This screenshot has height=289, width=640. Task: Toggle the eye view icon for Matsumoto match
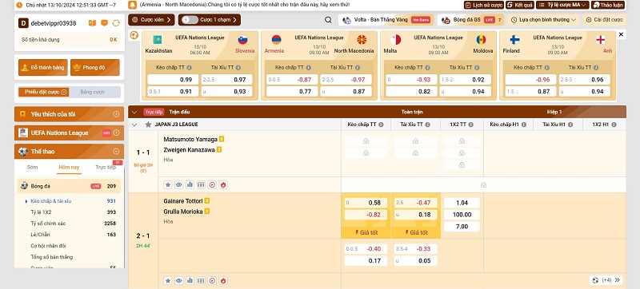click(178, 184)
